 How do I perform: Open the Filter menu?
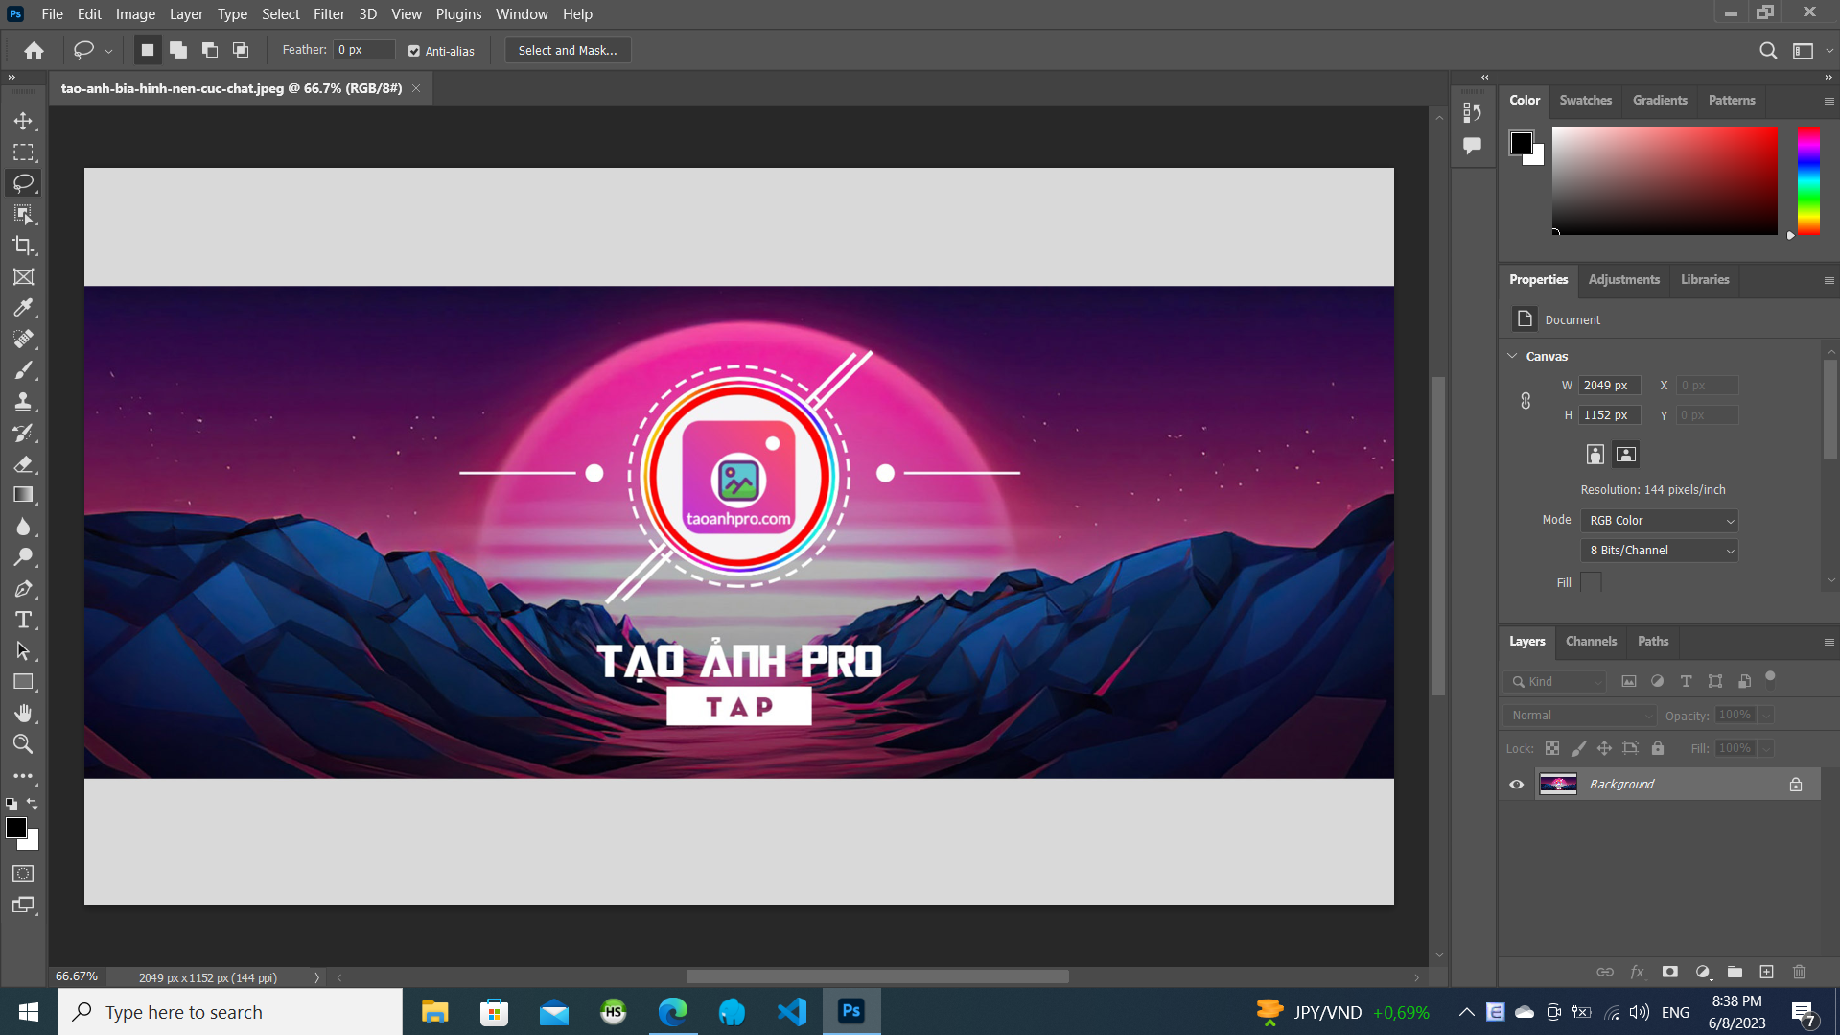pos(329,14)
